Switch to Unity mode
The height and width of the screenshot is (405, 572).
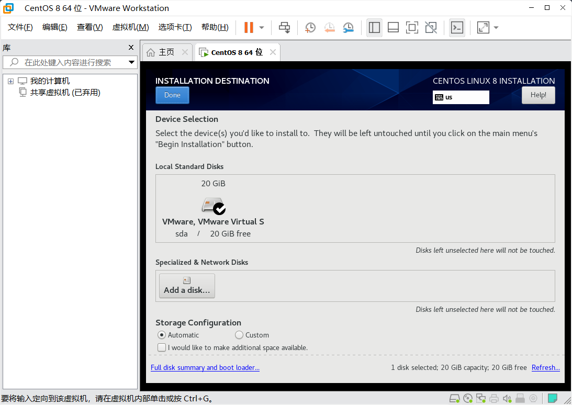[x=431, y=27]
